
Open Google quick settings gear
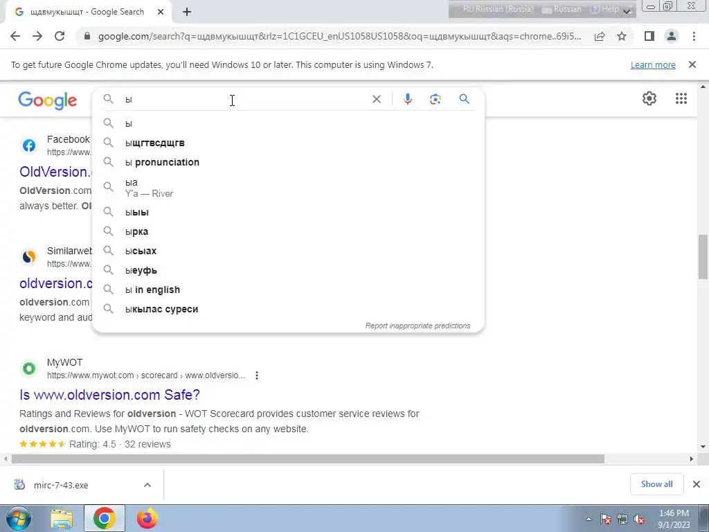649,98
